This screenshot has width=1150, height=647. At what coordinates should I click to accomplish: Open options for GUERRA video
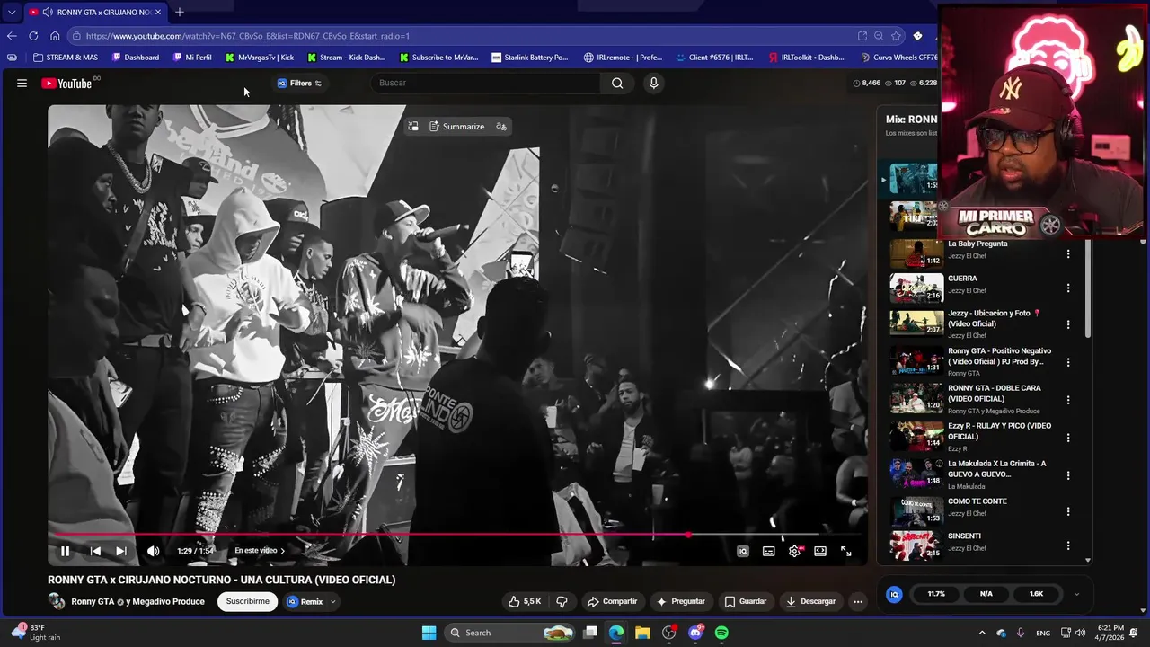(x=1068, y=288)
